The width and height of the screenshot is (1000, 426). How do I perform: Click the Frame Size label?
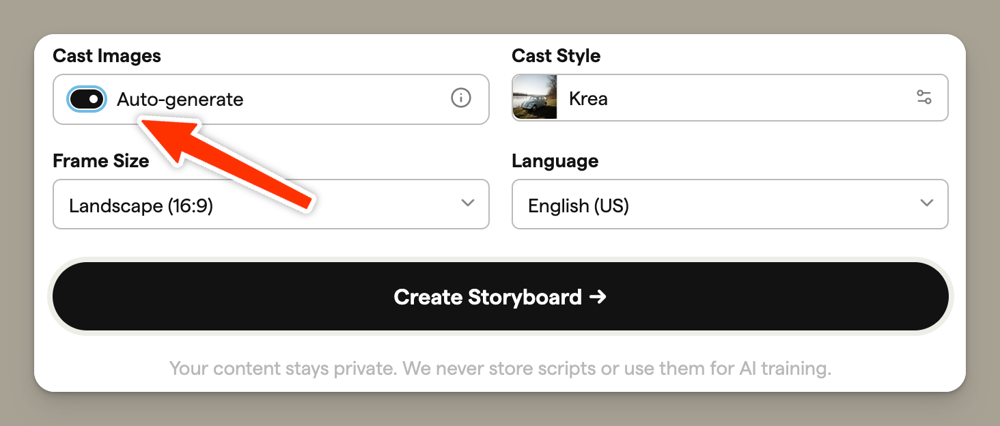point(100,161)
